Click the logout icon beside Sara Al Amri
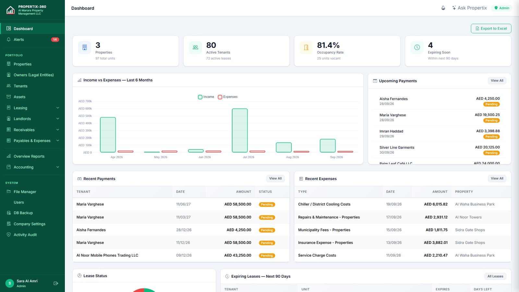The image size is (519, 292). [56, 283]
